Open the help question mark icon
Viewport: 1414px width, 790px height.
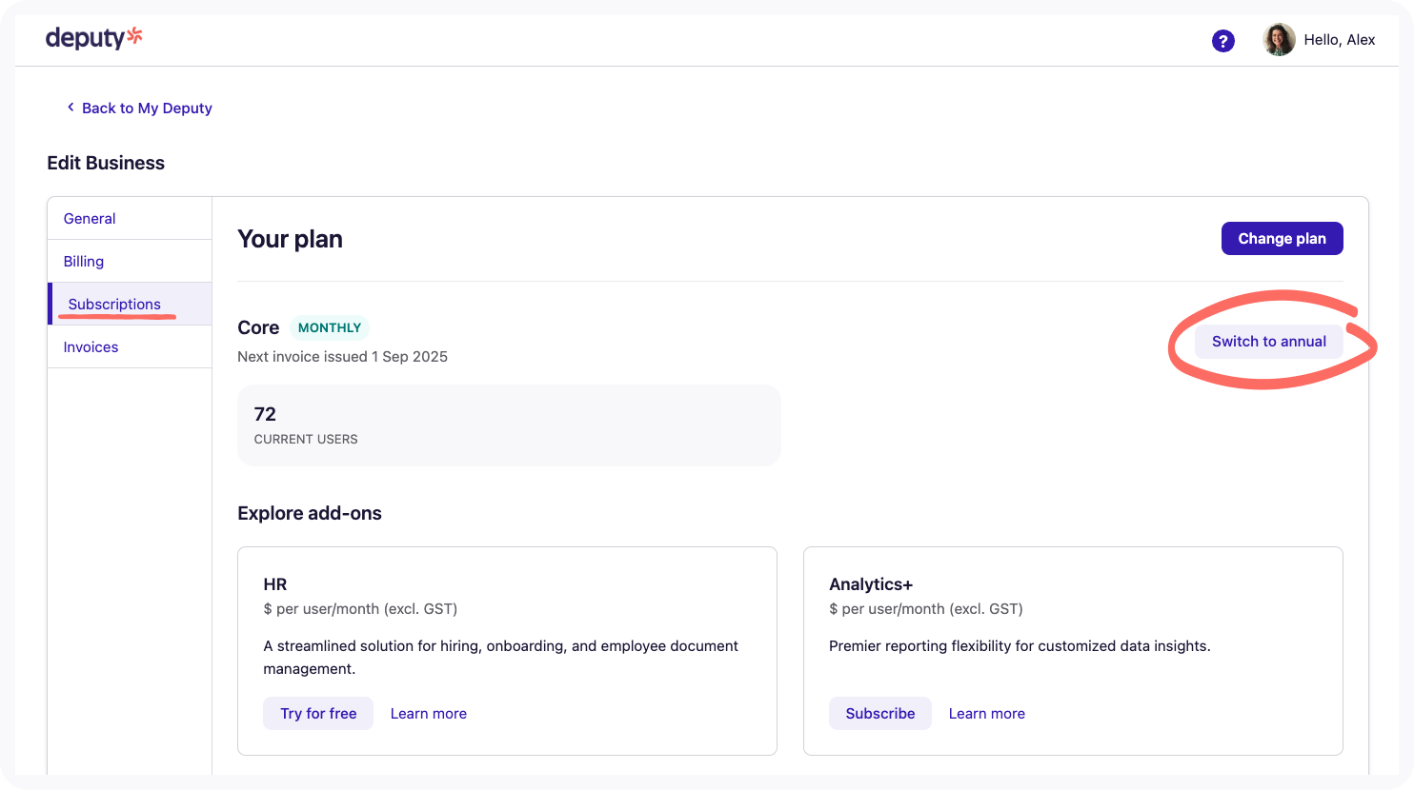1222,41
